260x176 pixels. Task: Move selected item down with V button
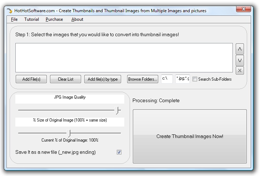click(240, 60)
